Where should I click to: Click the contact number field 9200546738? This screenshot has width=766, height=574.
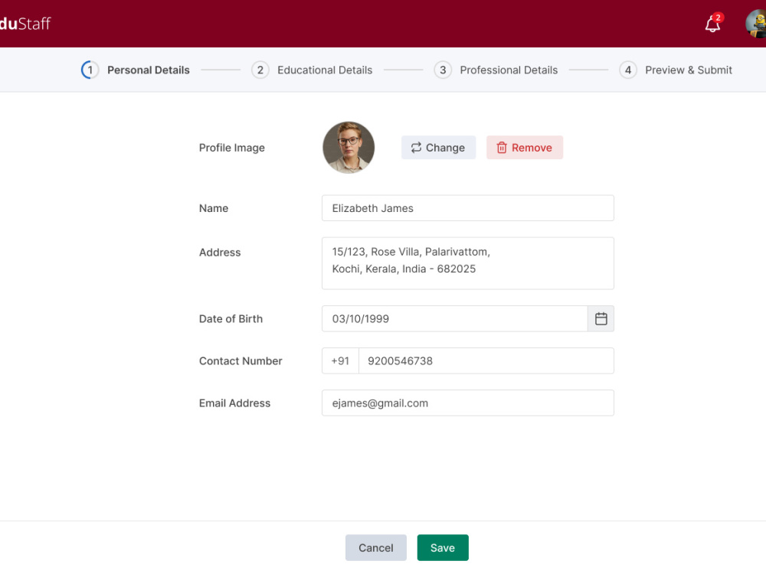[x=486, y=360]
